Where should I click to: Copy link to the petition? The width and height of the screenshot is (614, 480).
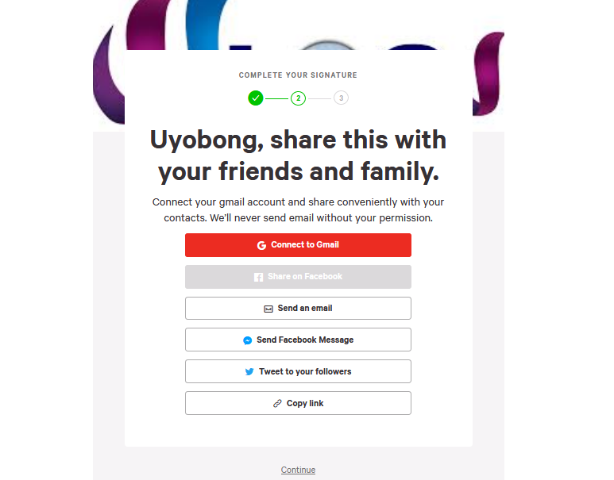pos(298,403)
